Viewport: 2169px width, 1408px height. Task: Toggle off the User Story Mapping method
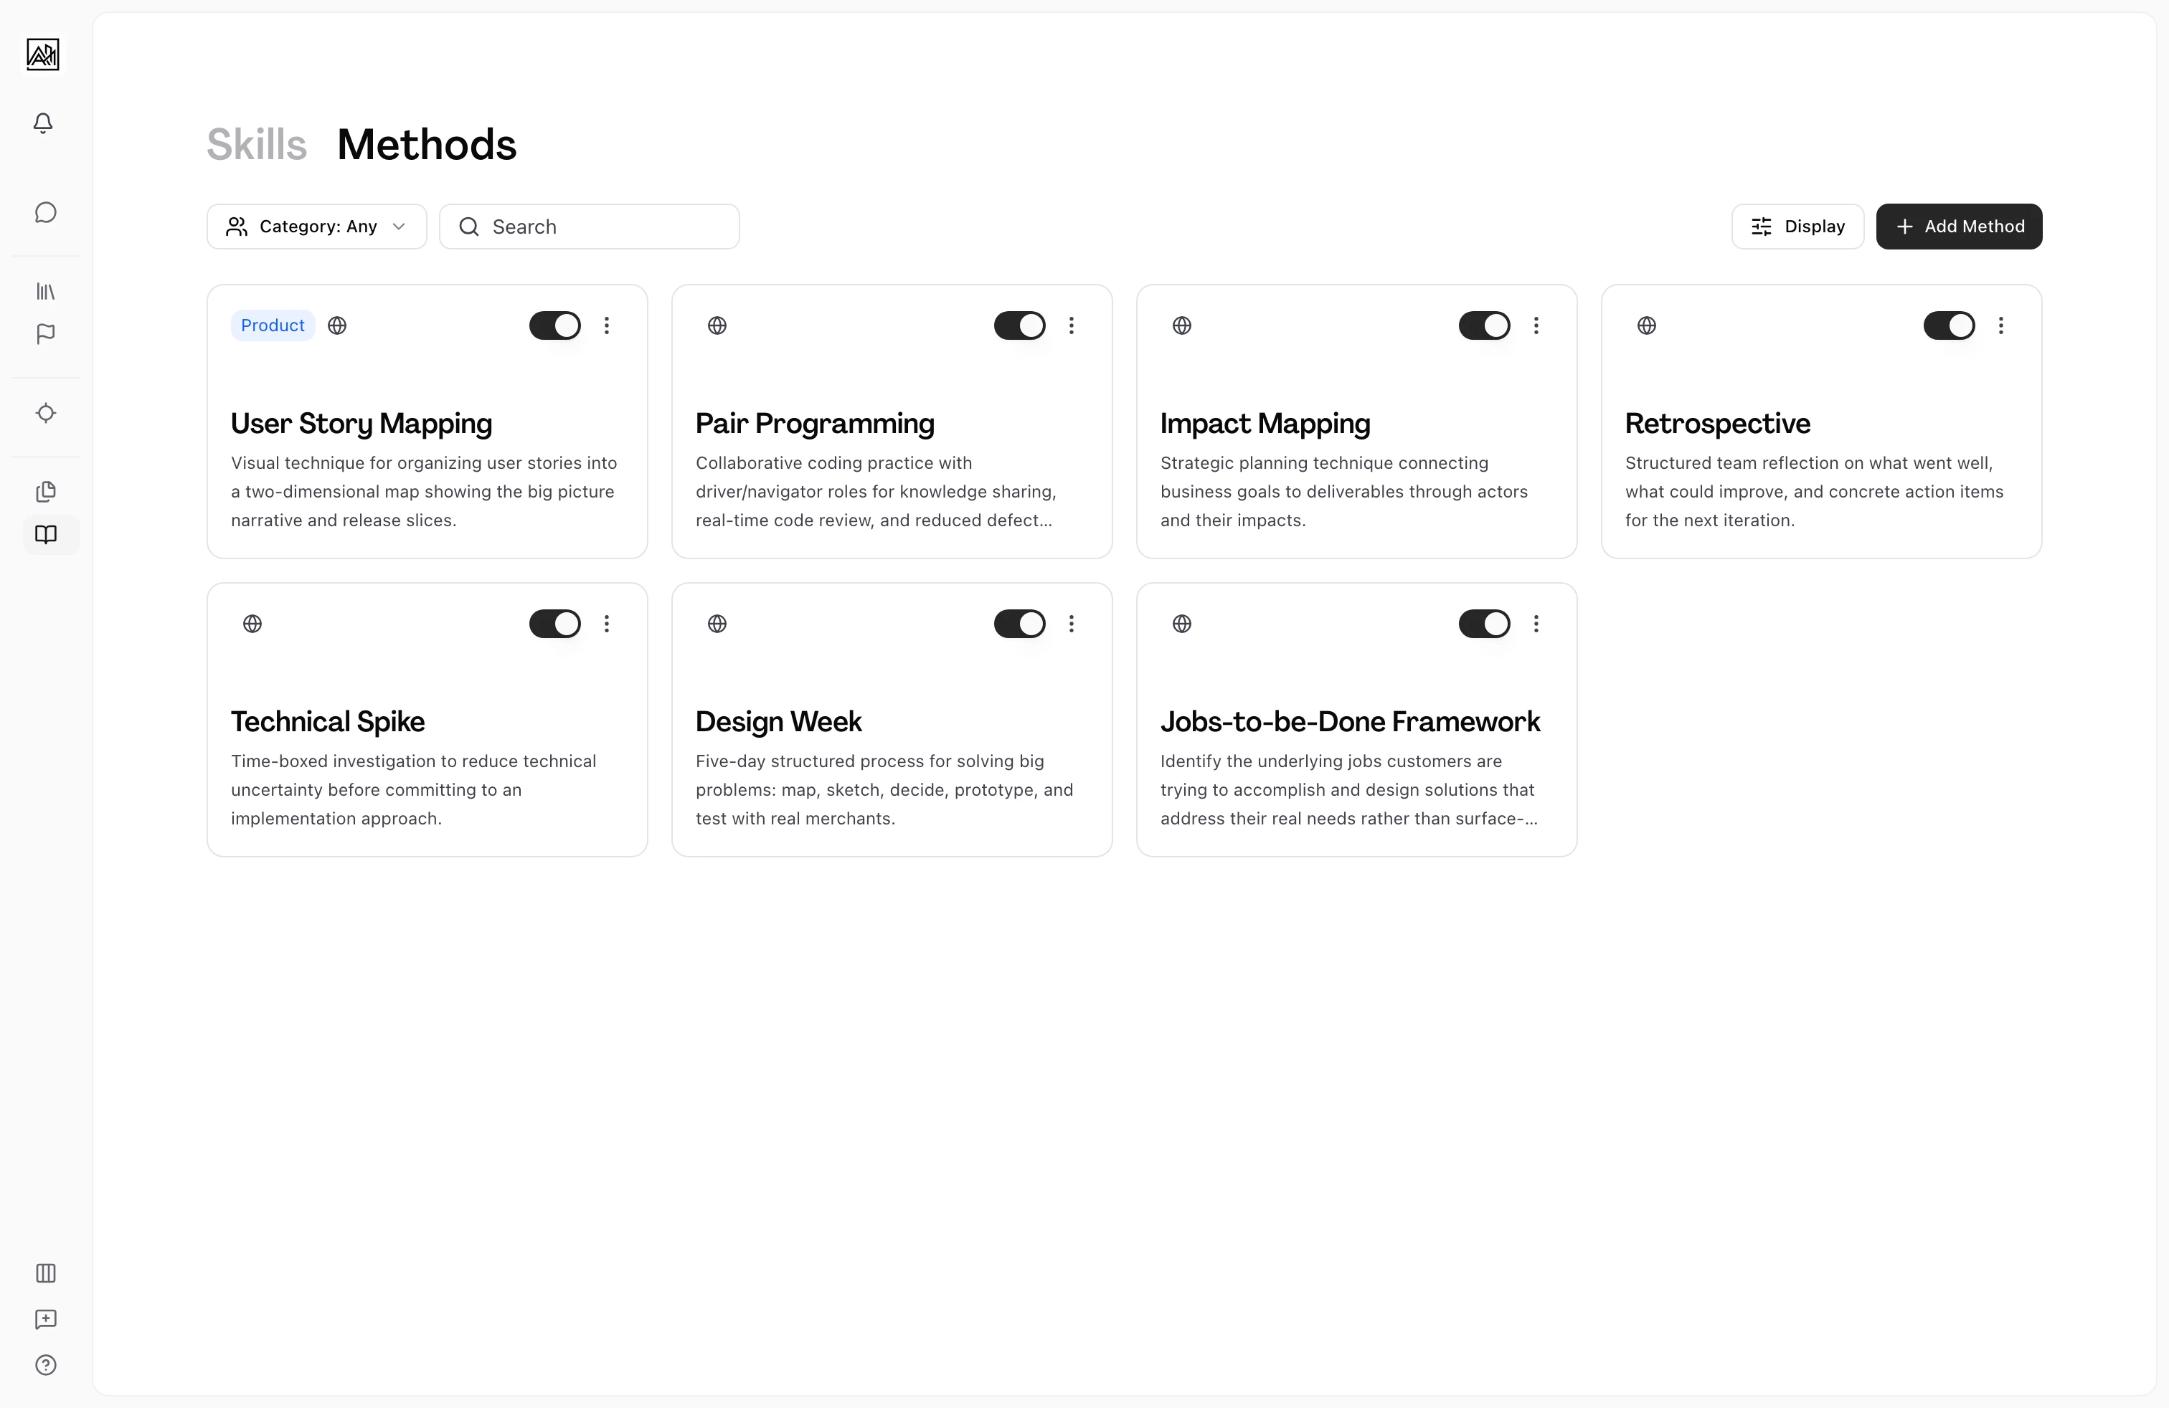click(554, 325)
